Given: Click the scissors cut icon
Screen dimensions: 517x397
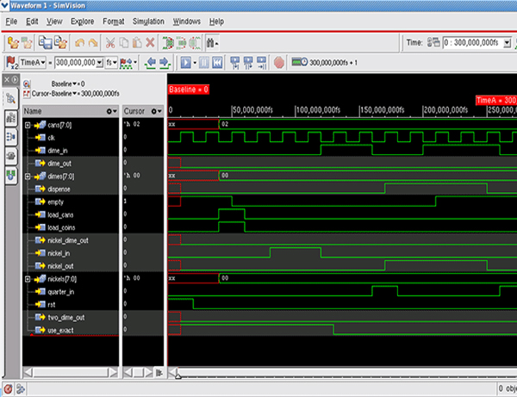Looking at the screenshot, I should pos(110,43).
